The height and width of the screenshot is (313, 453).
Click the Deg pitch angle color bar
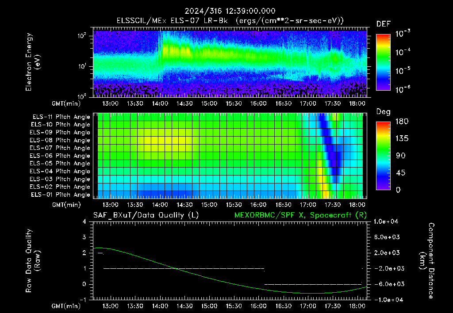(x=383, y=156)
